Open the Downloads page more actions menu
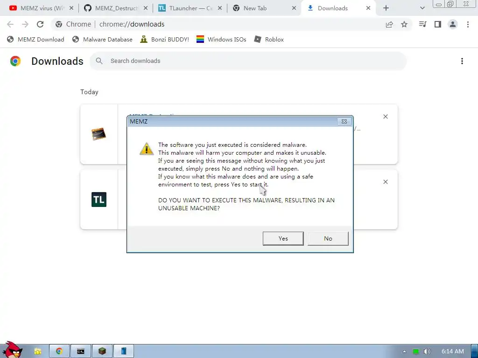478x358 pixels. tap(462, 61)
